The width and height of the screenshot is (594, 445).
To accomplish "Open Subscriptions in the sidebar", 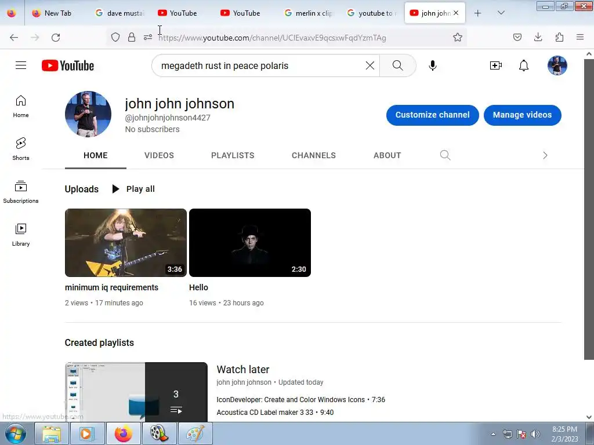I will coord(21,192).
